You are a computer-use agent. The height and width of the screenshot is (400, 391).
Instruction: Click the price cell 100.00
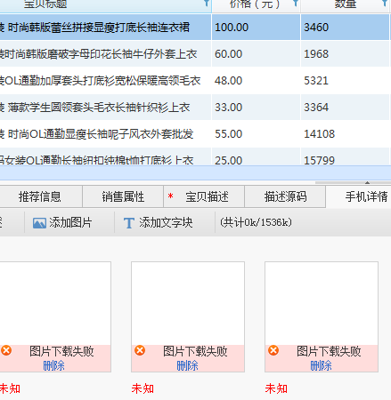pyautogui.click(x=256, y=28)
